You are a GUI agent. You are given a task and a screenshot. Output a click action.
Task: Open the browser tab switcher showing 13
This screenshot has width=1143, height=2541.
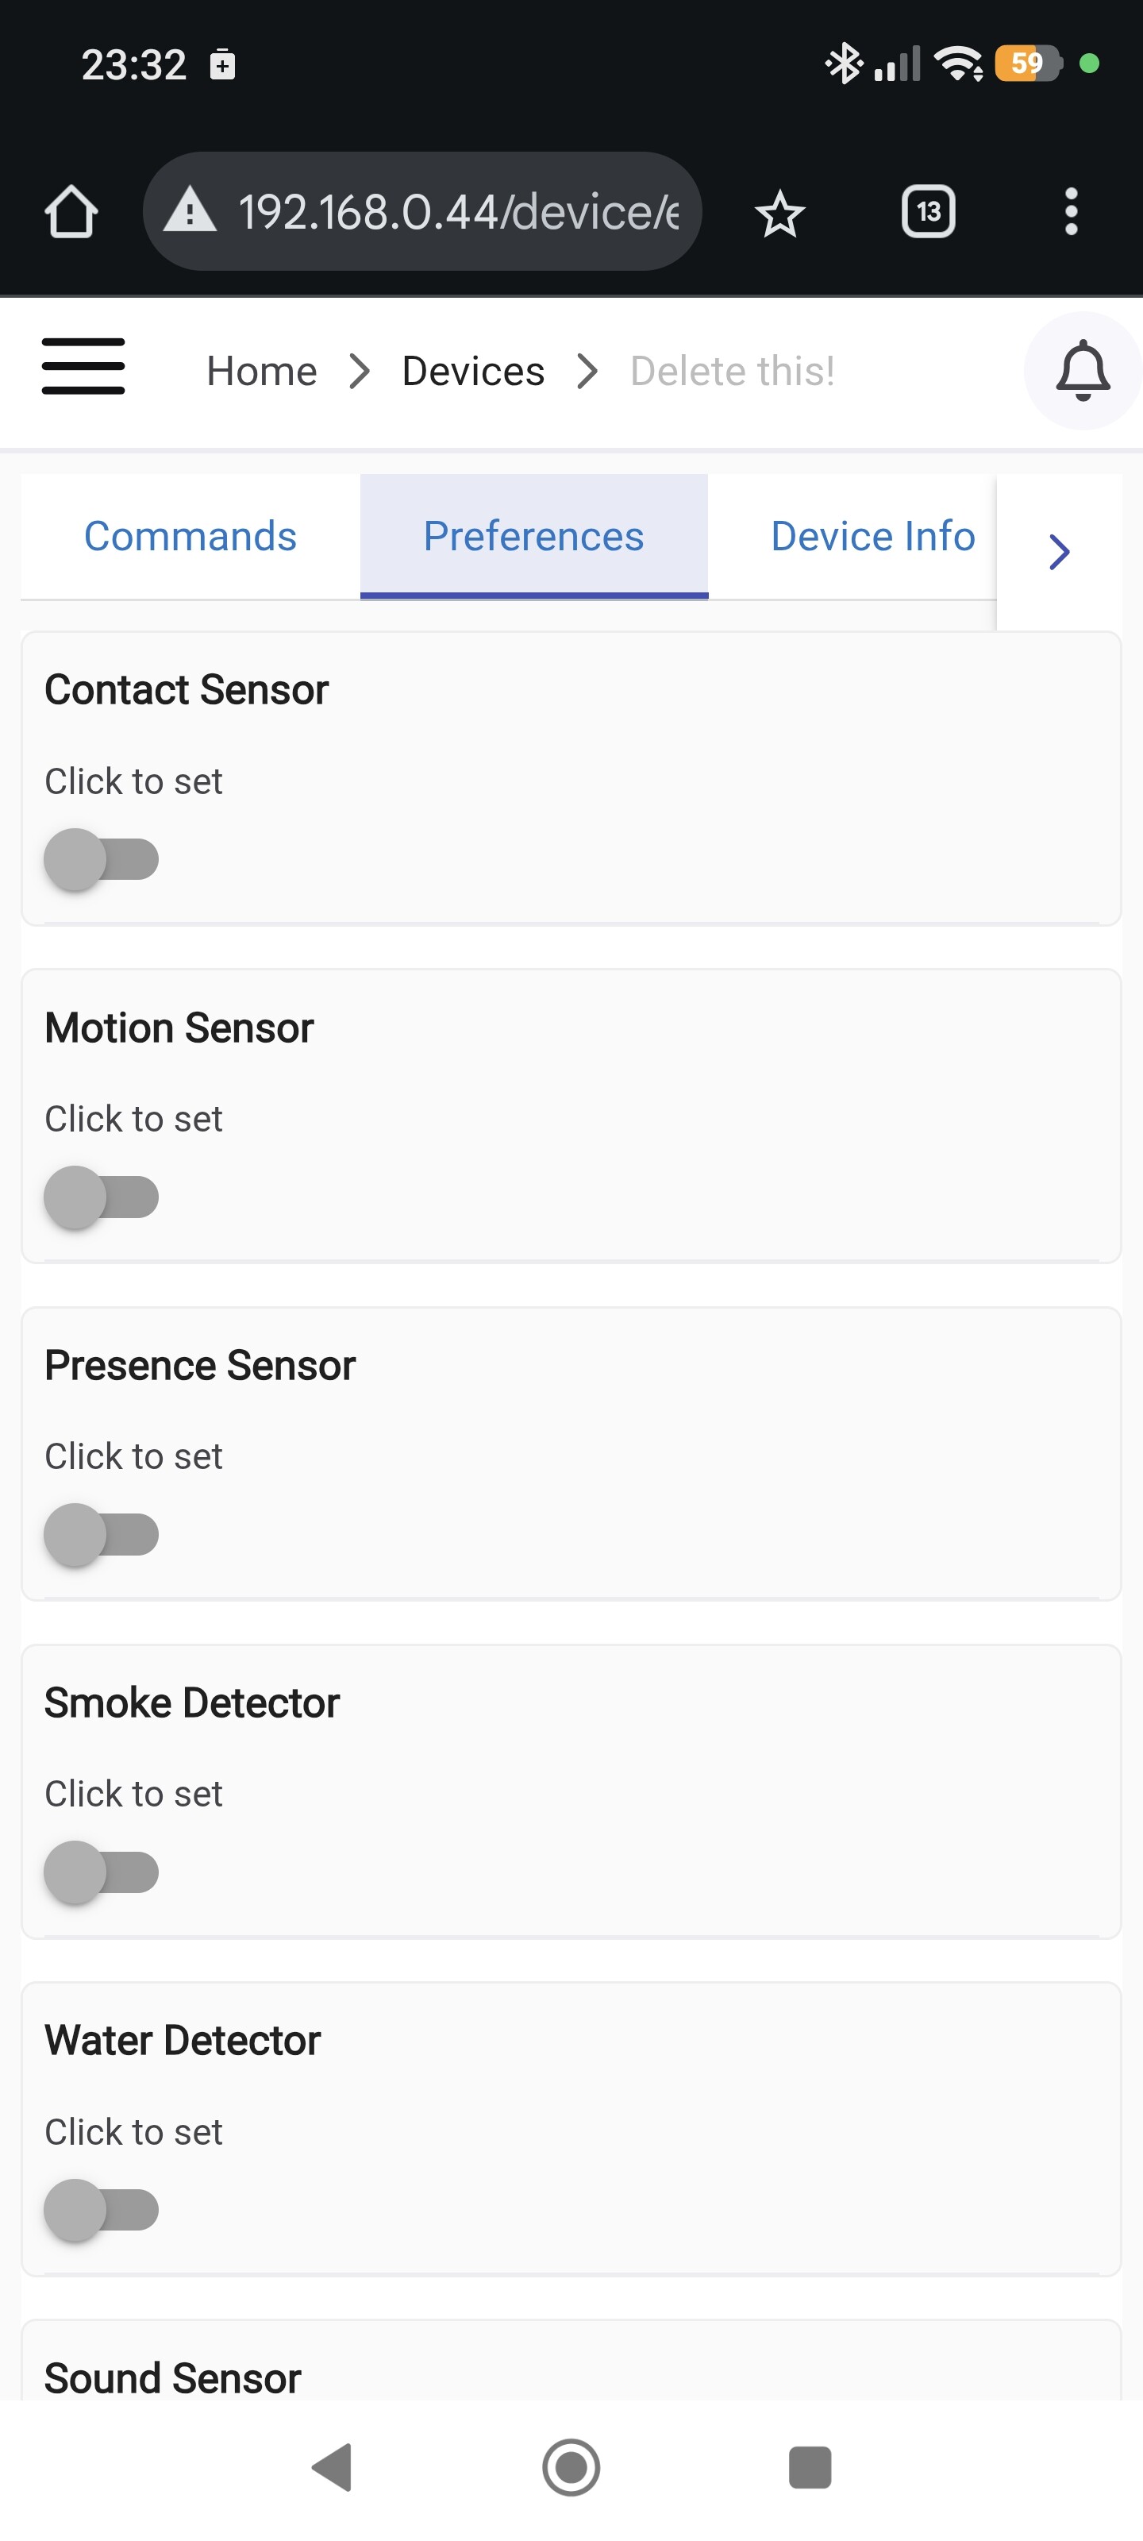(x=927, y=212)
